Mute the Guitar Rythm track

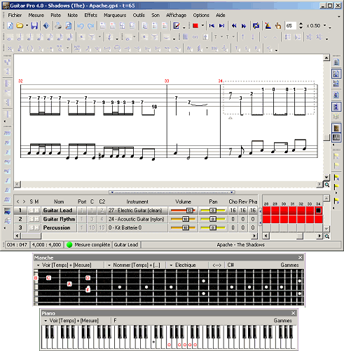pos(37,219)
